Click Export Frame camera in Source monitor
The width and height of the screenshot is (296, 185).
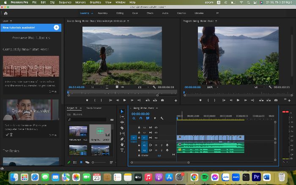[x=162, y=100]
